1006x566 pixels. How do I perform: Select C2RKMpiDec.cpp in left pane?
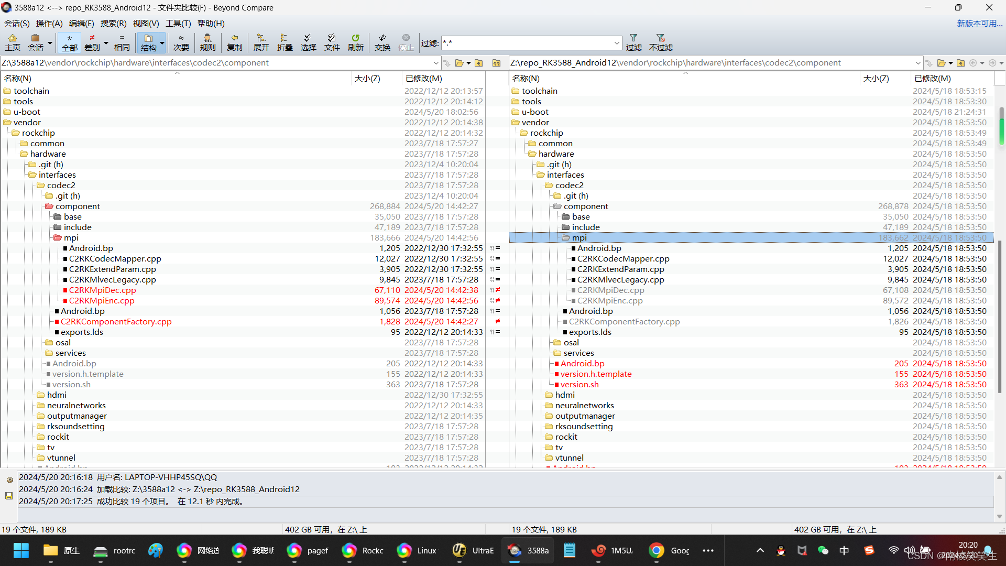(x=102, y=290)
